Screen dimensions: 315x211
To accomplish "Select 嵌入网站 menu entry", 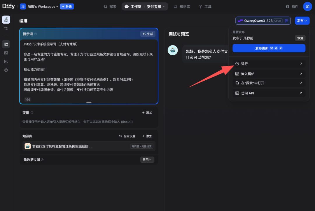I will click(x=269, y=74).
